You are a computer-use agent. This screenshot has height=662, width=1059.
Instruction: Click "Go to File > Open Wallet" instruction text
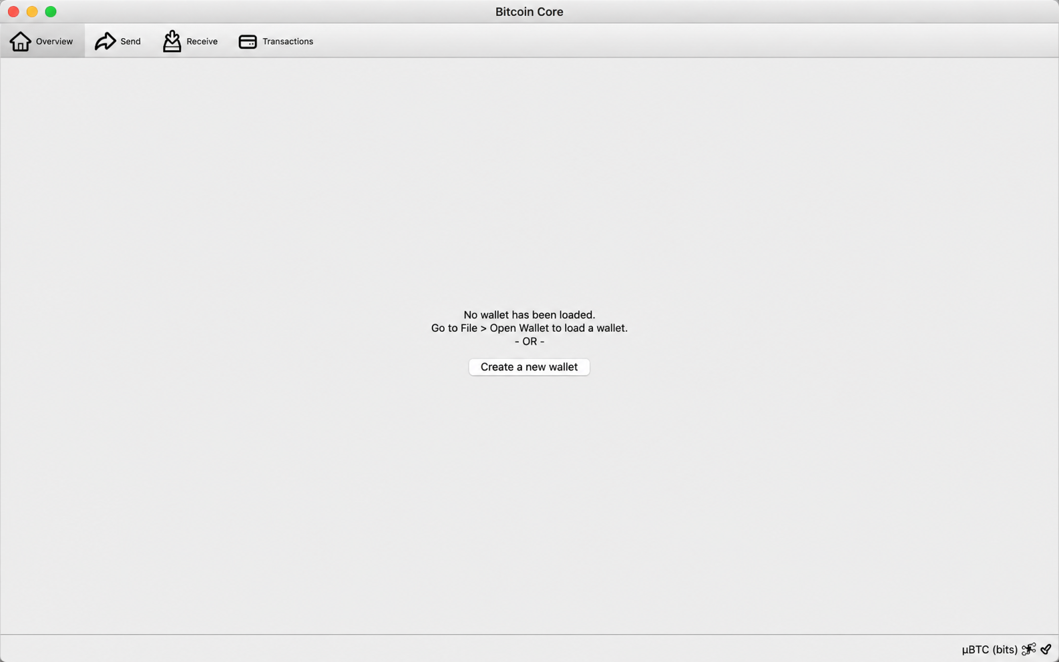coord(529,328)
